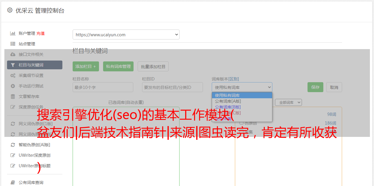The width and height of the screenshot is (374, 186).
Task: Tick the 伪原创 checkbox
Action: click(x=242, y=123)
